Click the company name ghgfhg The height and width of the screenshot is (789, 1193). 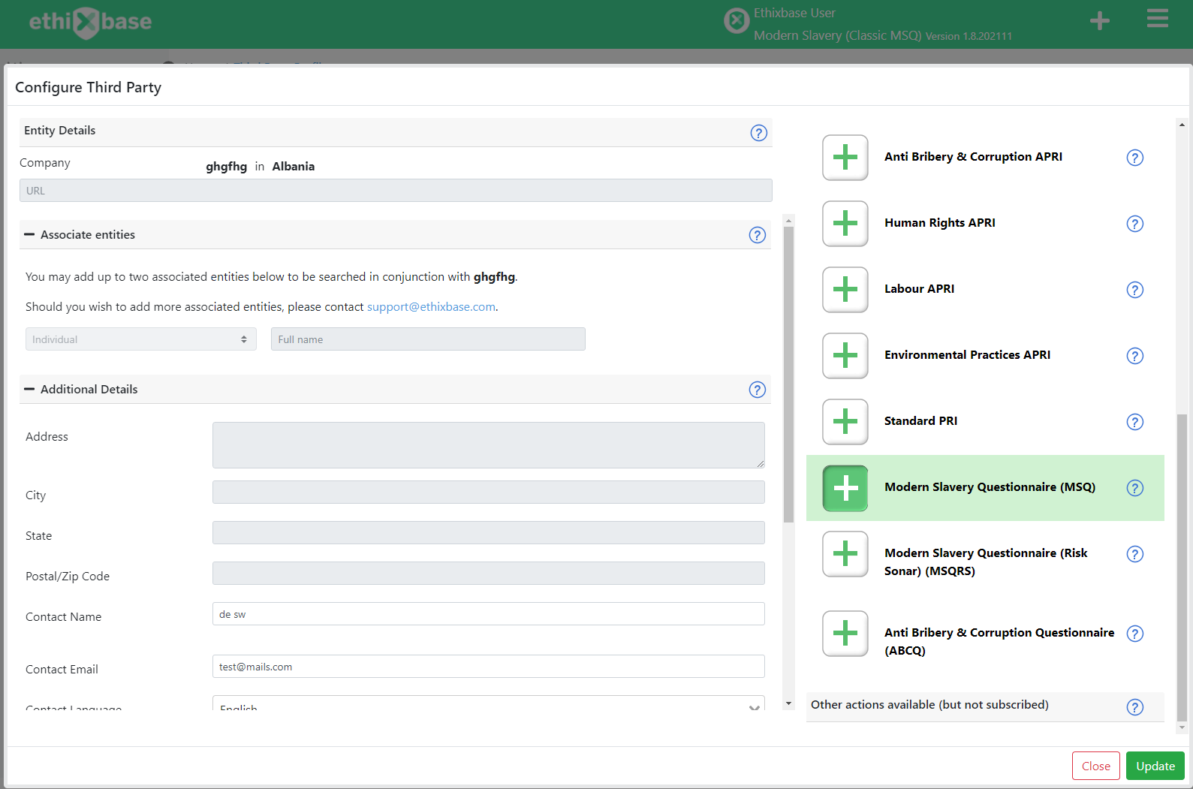pyautogui.click(x=227, y=167)
